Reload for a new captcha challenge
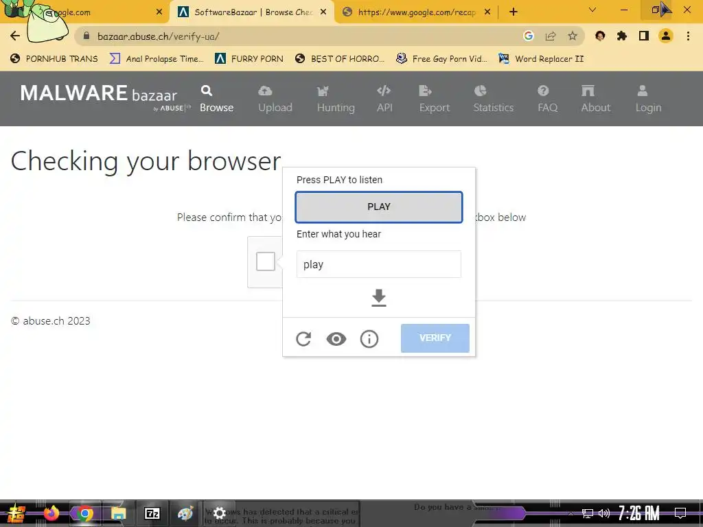Viewport: 703px width, 527px height. click(303, 339)
